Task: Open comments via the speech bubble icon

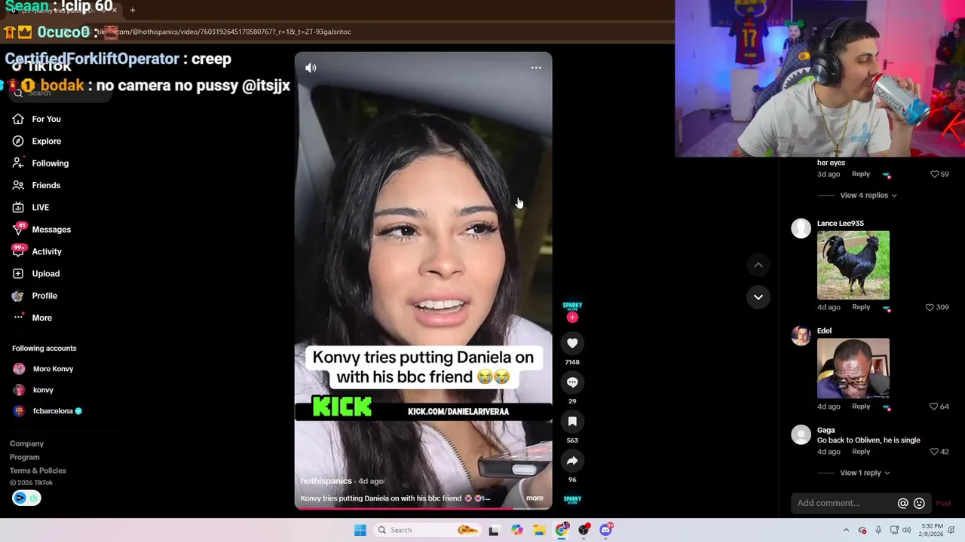Action: [x=572, y=382]
